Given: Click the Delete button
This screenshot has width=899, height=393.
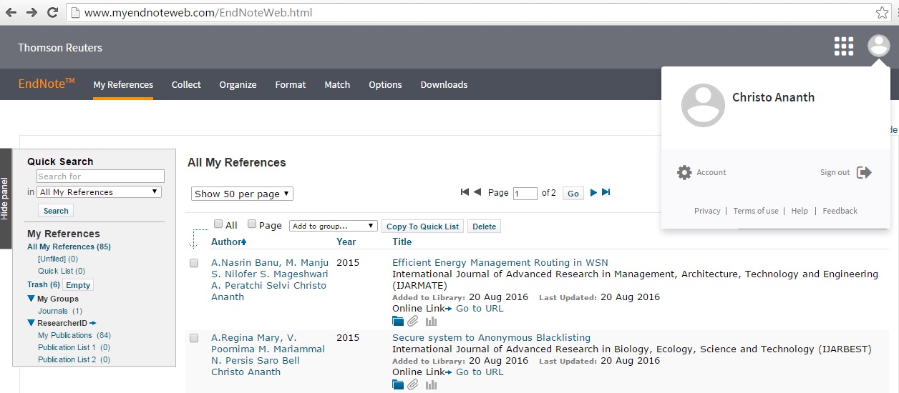Looking at the screenshot, I should (x=484, y=227).
